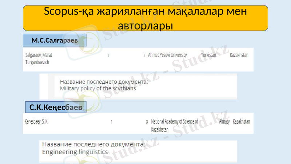
Task: Click author name Salgaraev, Marat Turganbaevich
Action: click(x=39, y=59)
